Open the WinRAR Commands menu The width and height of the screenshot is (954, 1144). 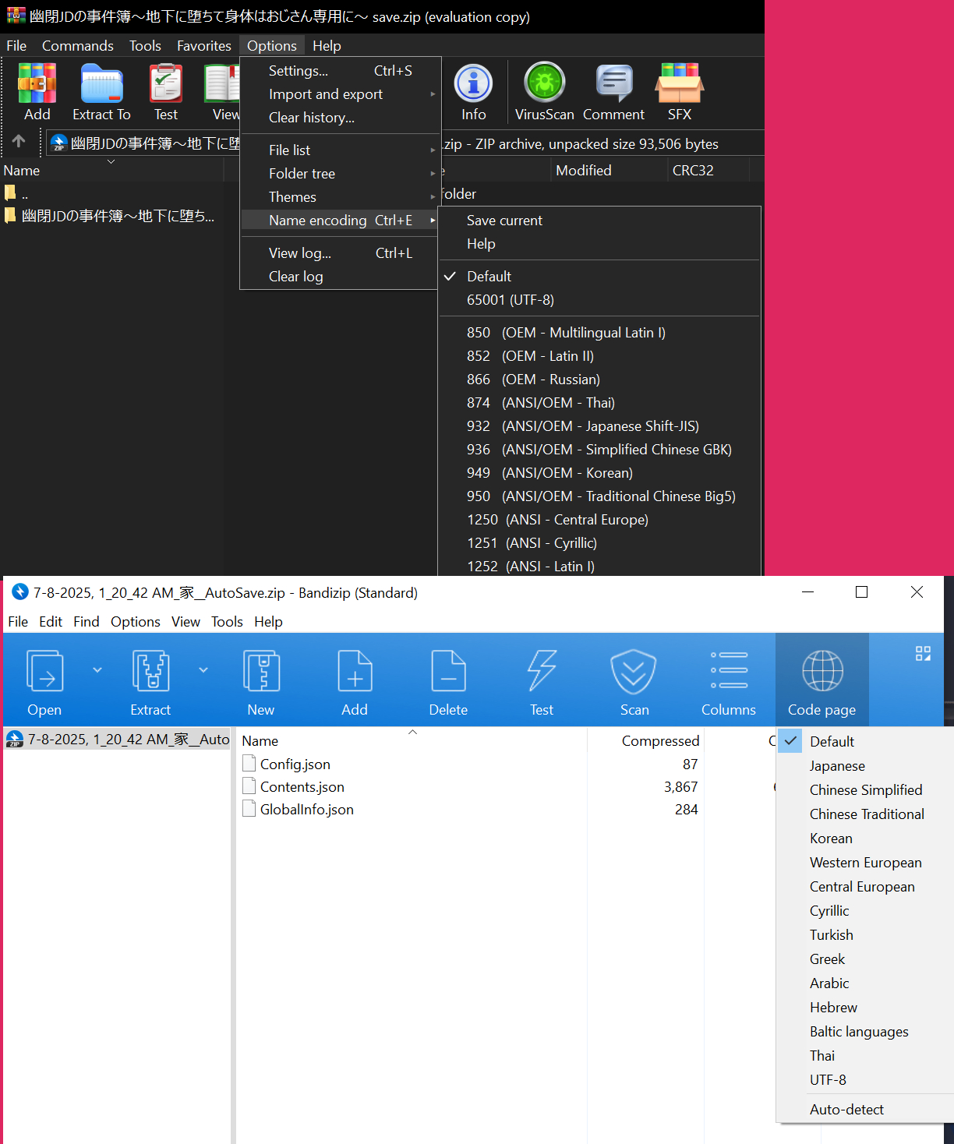tap(78, 46)
